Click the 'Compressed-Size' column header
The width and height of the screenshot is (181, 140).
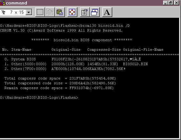pyautogui.click(x=104, y=50)
